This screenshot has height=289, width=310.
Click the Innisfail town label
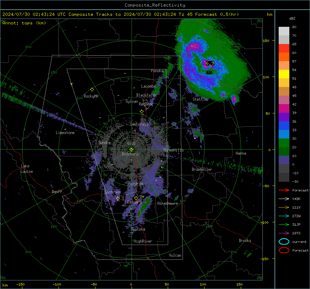(x=139, y=124)
